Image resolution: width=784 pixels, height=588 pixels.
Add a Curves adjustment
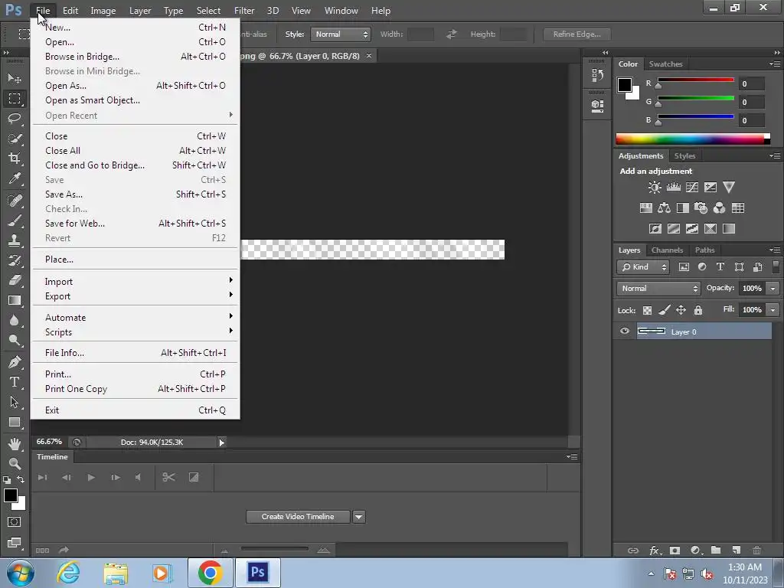pyautogui.click(x=692, y=188)
